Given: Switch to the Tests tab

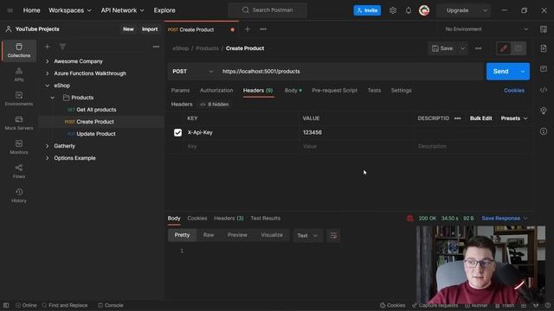Looking at the screenshot, I should pos(374,91).
